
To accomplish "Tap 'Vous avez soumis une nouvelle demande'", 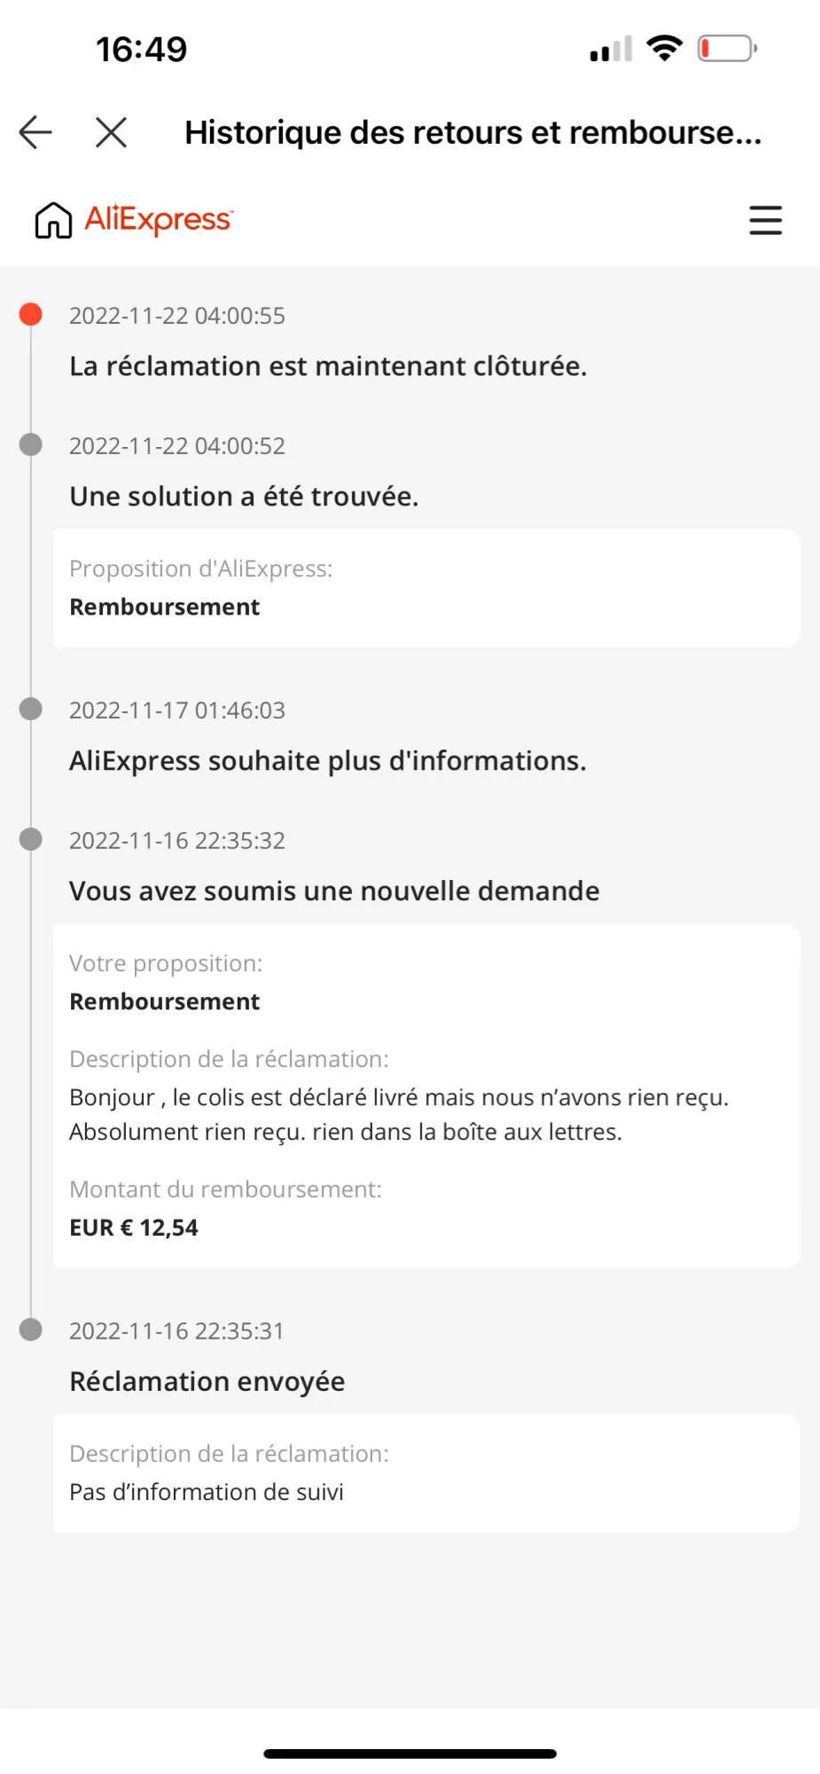I will point(334,891).
